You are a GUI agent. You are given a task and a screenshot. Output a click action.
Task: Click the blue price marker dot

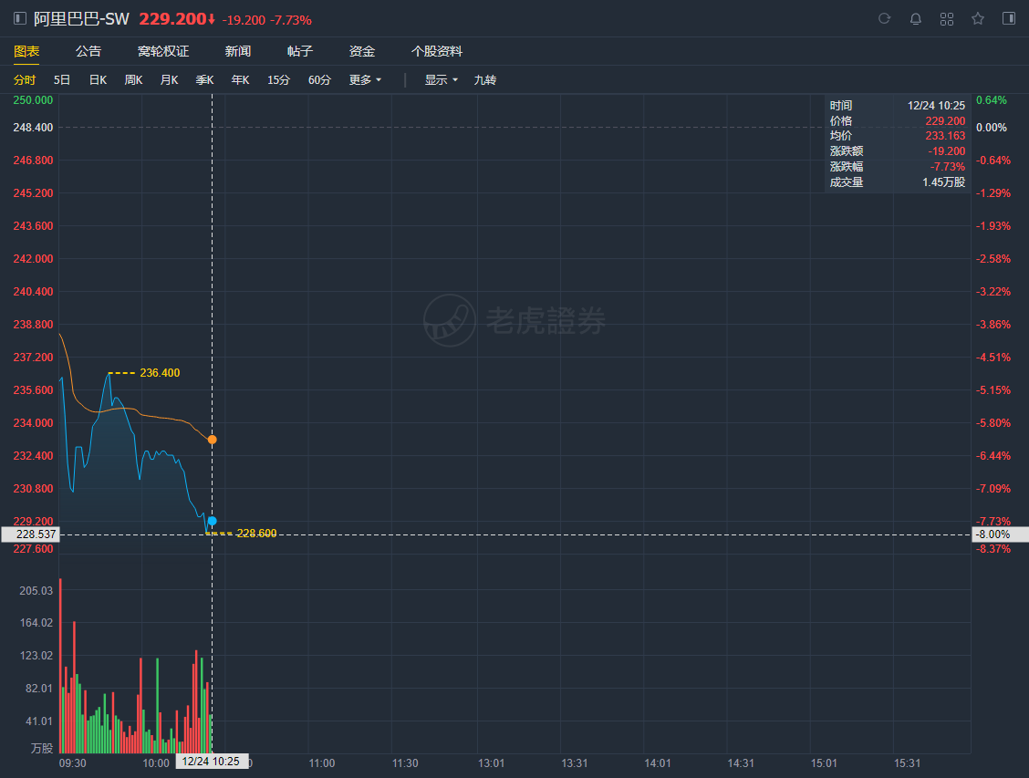coord(213,521)
